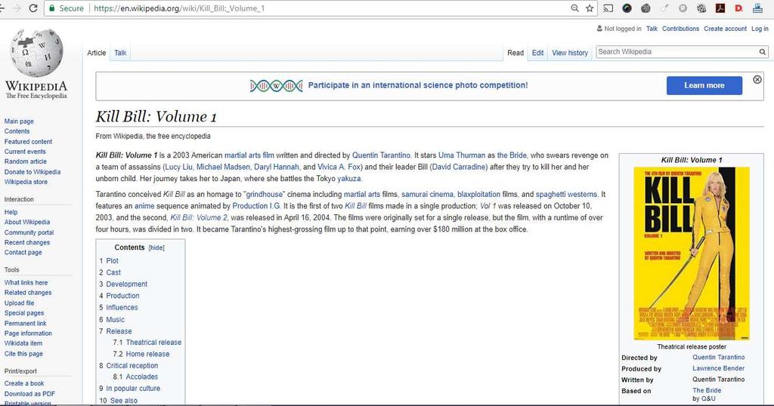Switch to the Article tab
774x406 pixels.
96,53
